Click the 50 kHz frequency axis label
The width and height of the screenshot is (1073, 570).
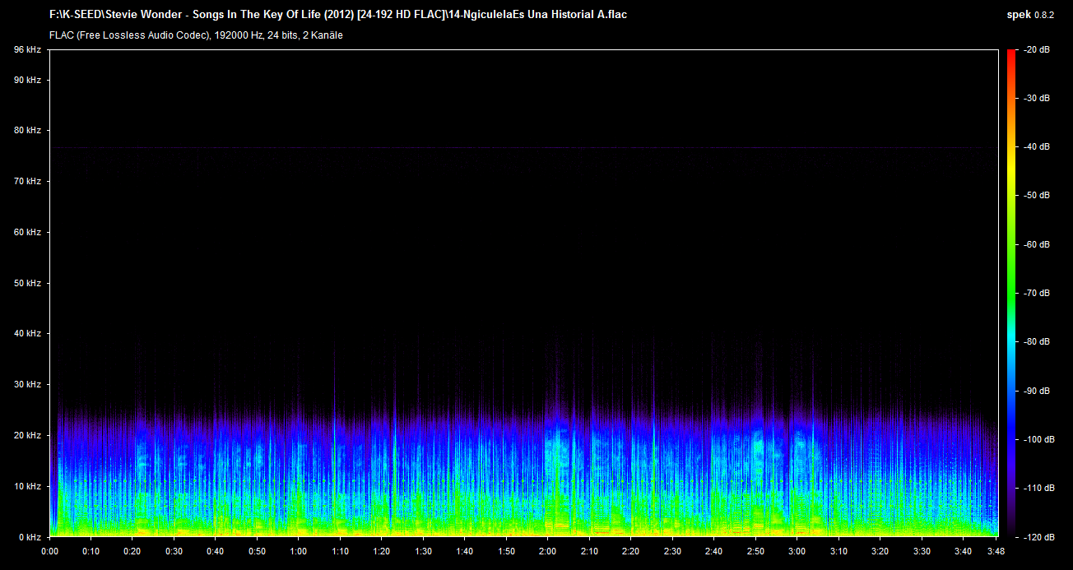tap(27, 283)
